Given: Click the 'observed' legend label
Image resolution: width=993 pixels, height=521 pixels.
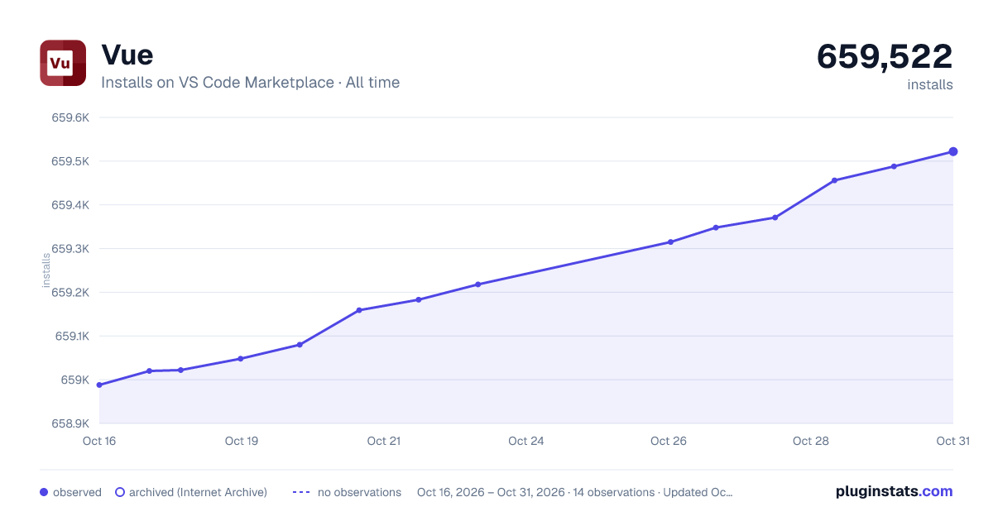Looking at the screenshot, I should click(x=77, y=492).
